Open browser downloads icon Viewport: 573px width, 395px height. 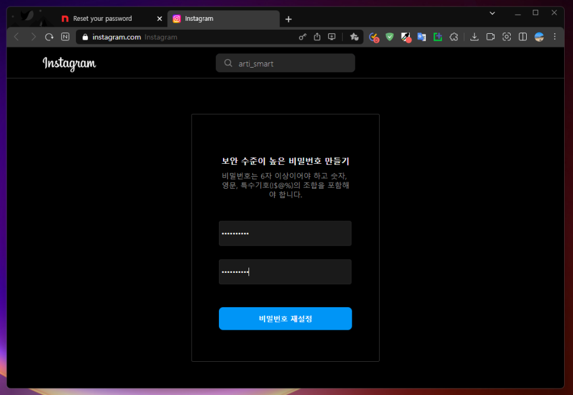(475, 37)
